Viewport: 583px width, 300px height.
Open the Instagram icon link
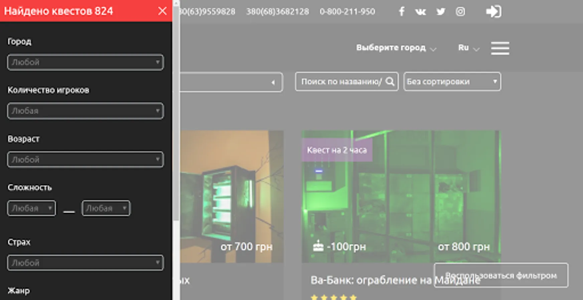(x=460, y=12)
